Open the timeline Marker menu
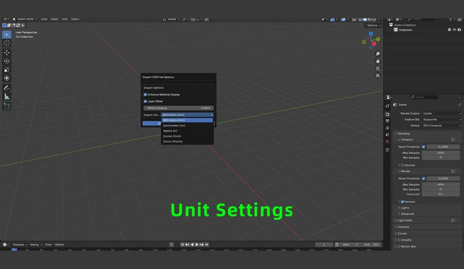464x269 pixels. (59, 245)
